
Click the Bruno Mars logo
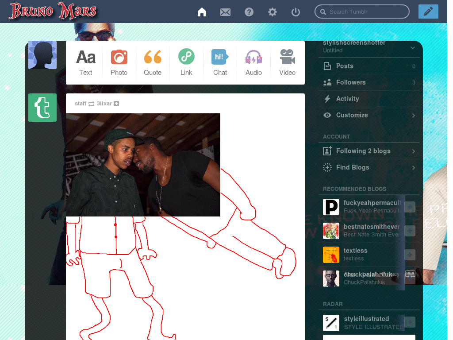(53, 11)
